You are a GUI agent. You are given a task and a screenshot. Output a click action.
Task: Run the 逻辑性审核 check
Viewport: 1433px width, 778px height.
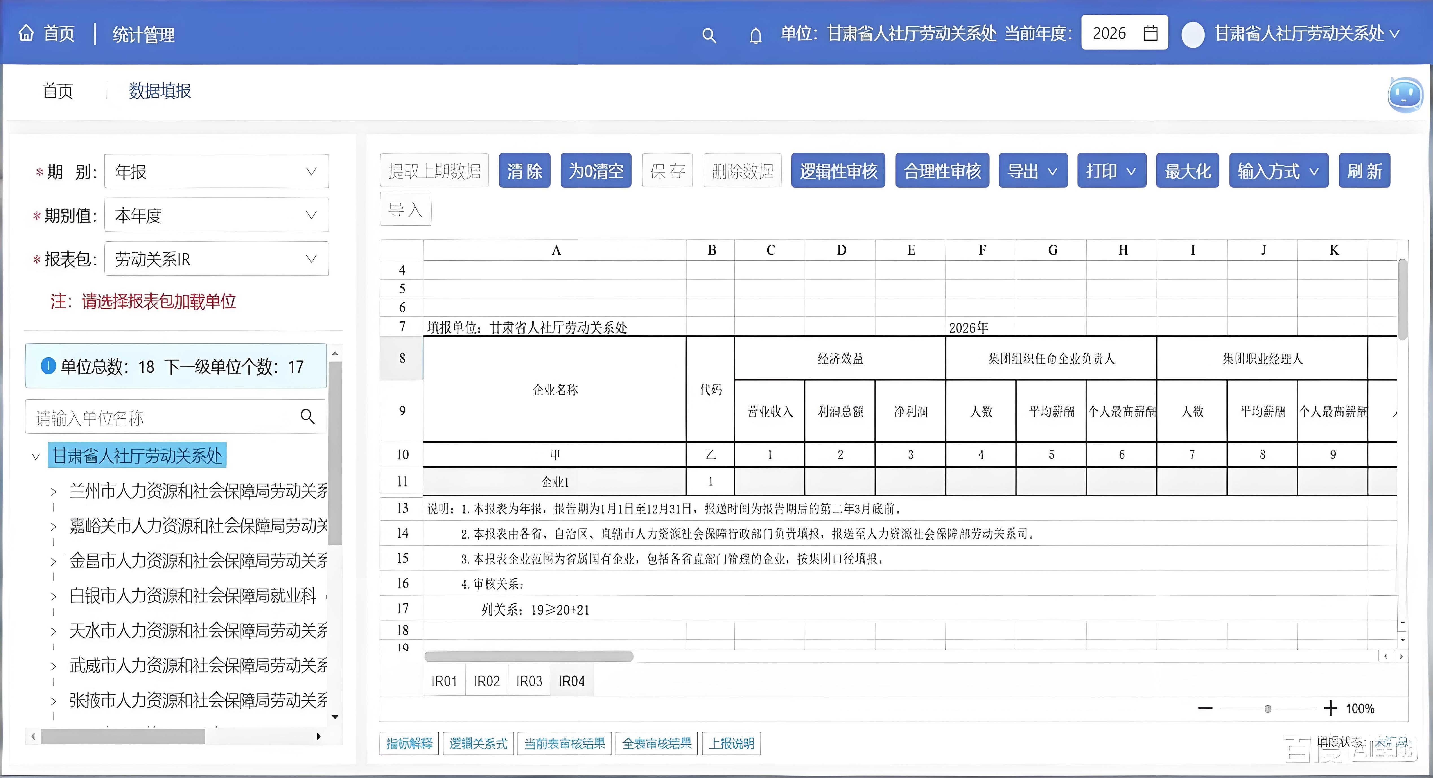838,171
